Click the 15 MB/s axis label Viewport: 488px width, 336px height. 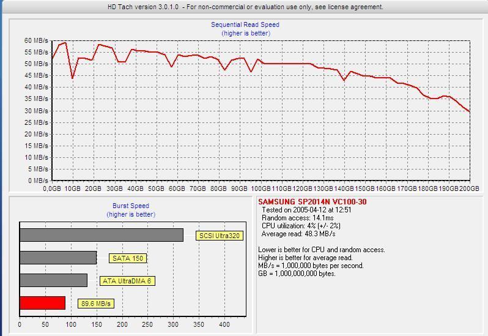coord(36,146)
